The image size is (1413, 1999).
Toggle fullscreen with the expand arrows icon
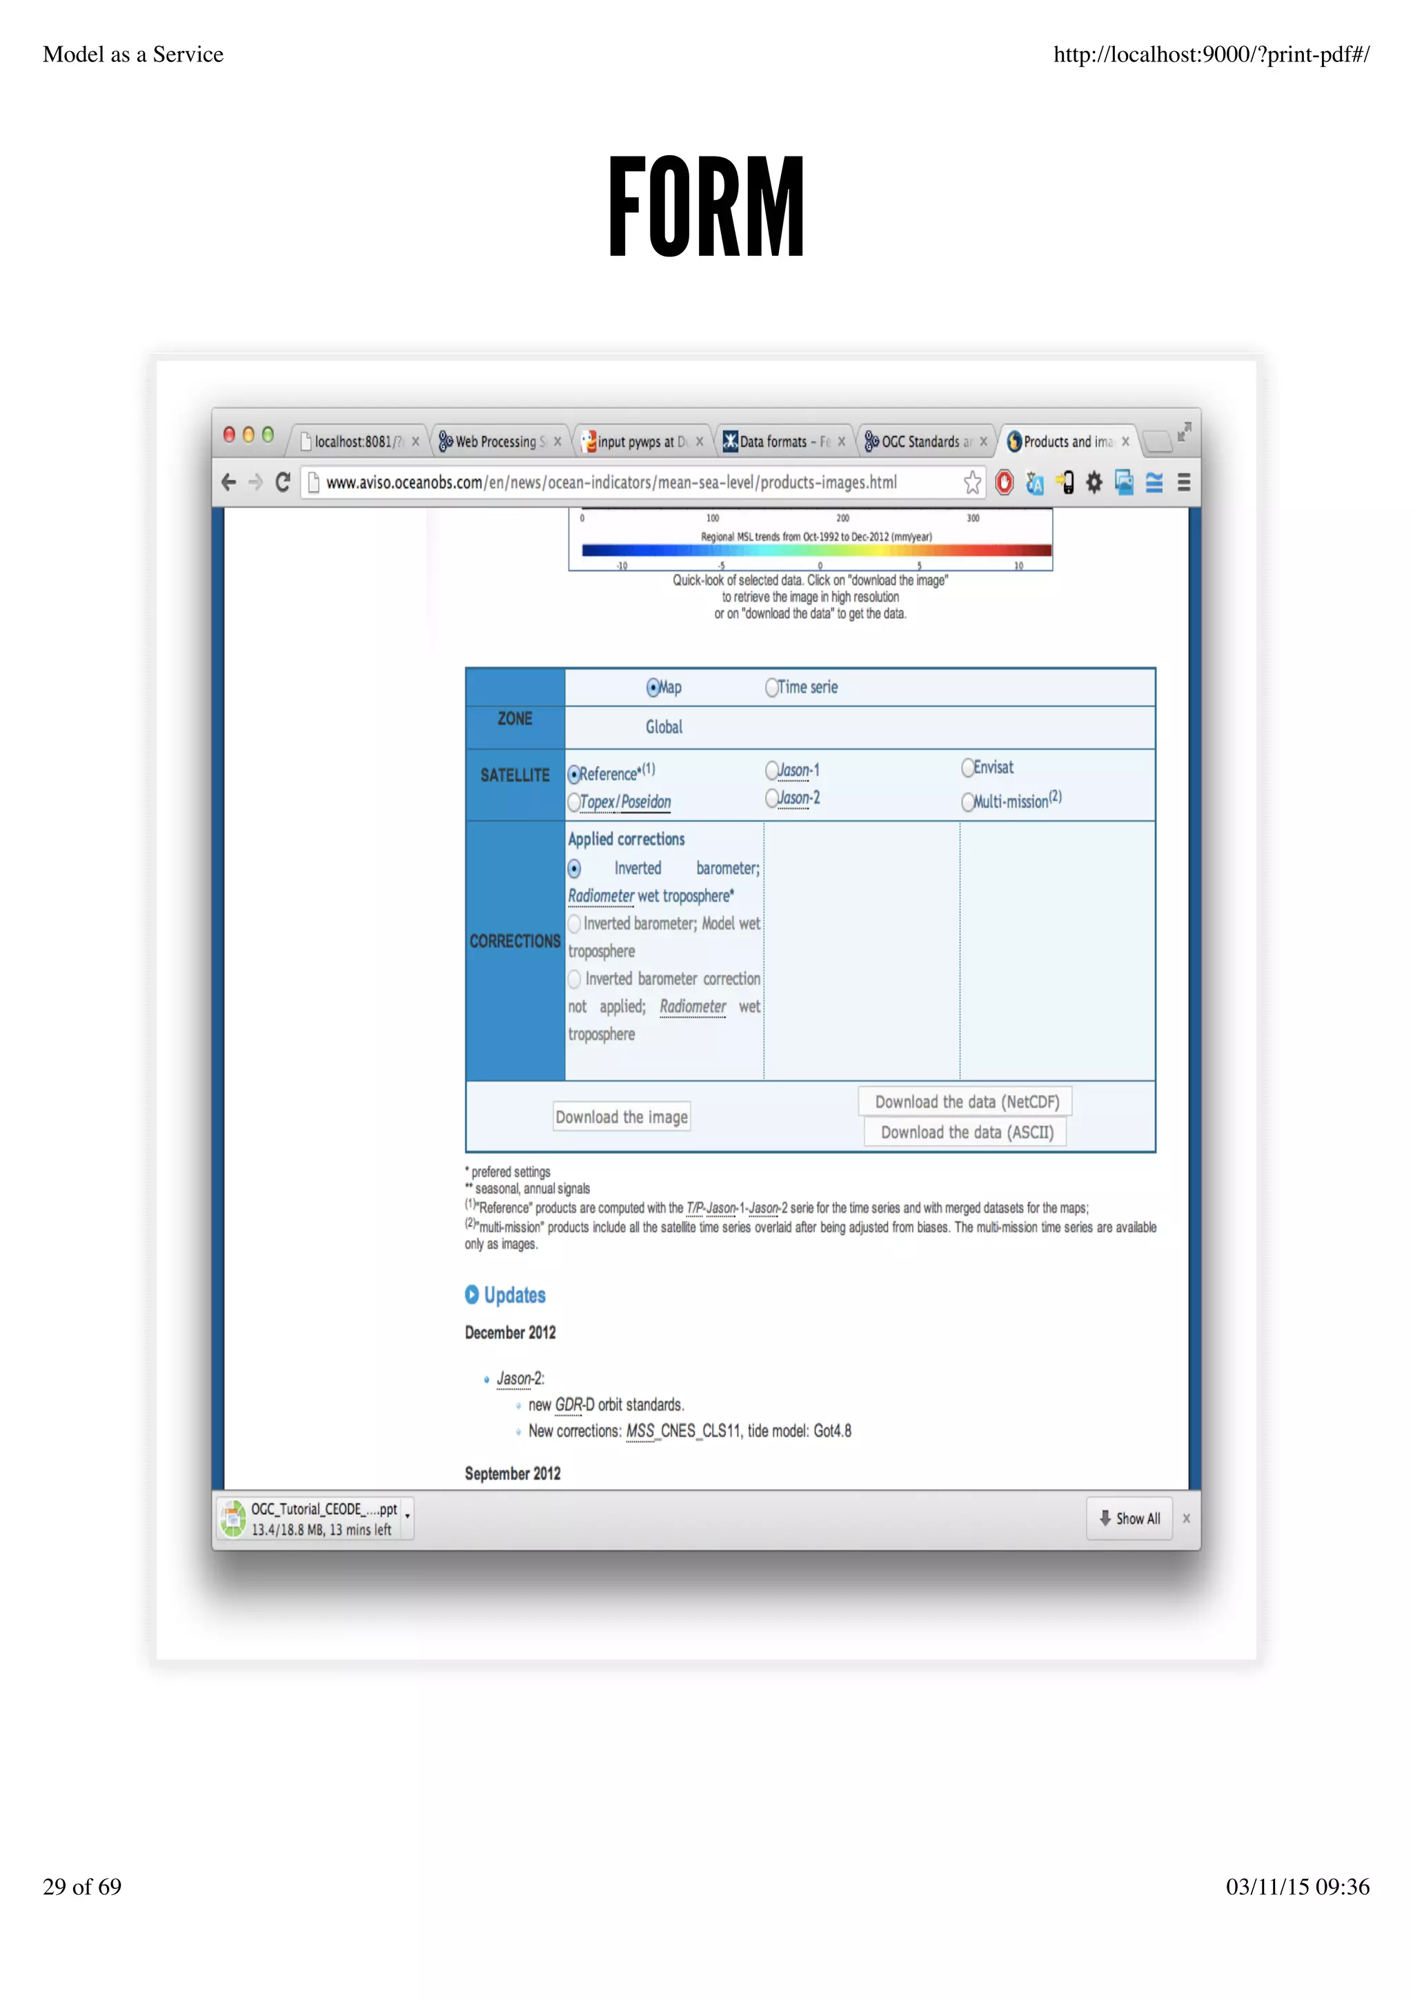pyautogui.click(x=1184, y=431)
